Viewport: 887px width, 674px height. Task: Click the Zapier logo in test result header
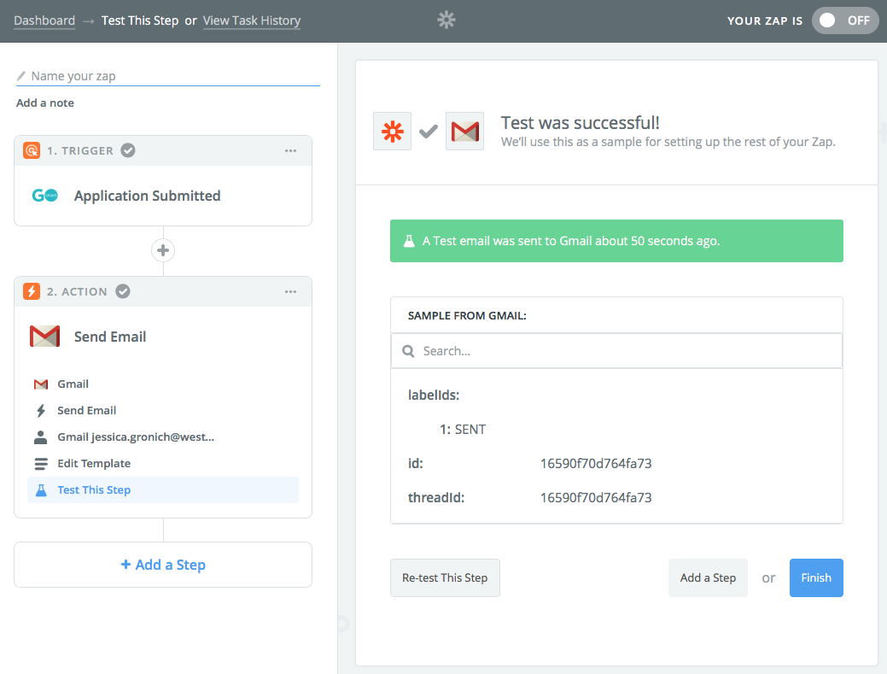(x=392, y=132)
